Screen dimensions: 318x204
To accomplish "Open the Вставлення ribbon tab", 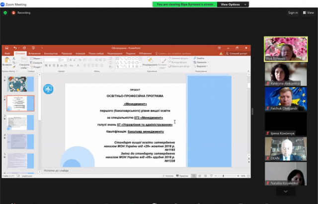I will pyautogui.click(x=34, y=53).
